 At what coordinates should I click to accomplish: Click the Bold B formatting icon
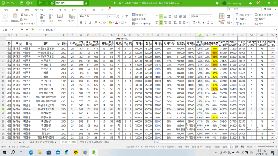tap(81, 23)
